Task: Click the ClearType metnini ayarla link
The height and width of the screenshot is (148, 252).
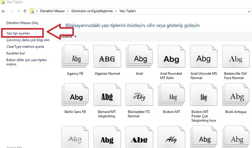Action: (x=25, y=47)
